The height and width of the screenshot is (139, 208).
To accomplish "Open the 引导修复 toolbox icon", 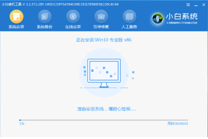I will (101, 17).
